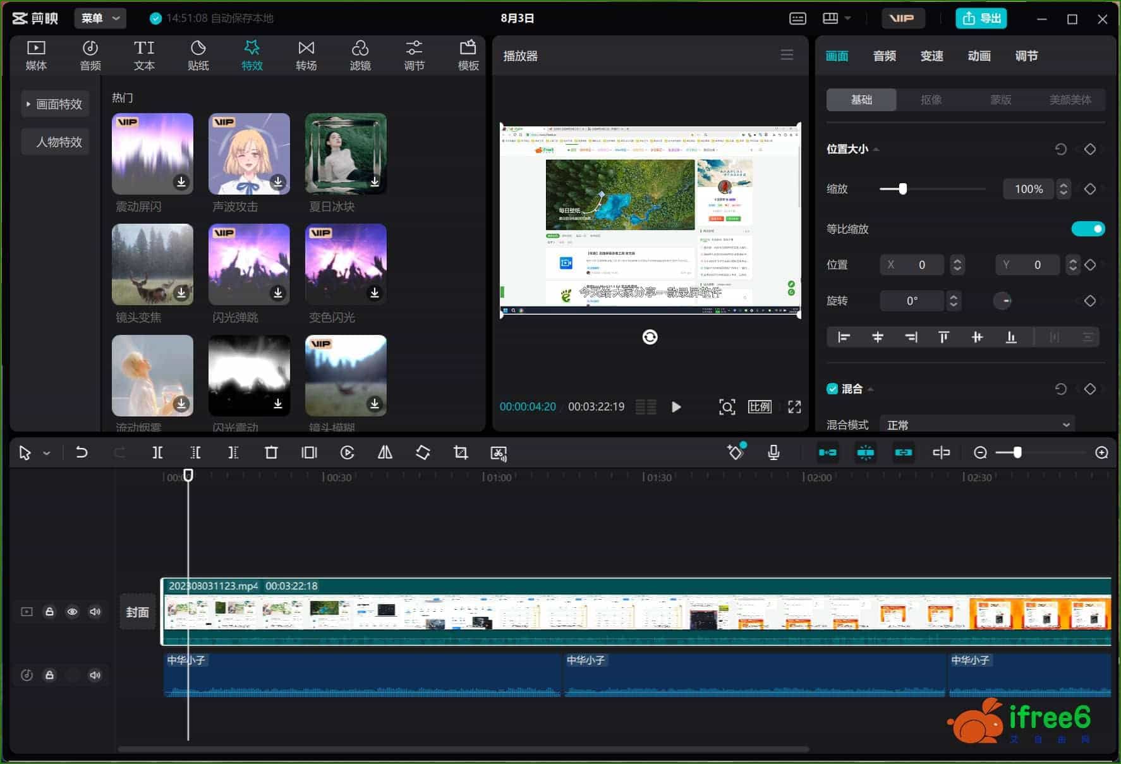Viewport: 1121px width, 764px height.
Task: Start voice recording with microphone icon
Action: click(773, 452)
